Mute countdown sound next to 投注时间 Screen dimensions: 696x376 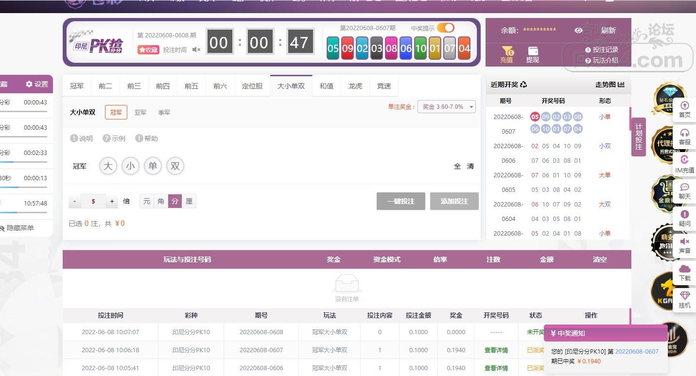pyautogui.click(x=196, y=50)
